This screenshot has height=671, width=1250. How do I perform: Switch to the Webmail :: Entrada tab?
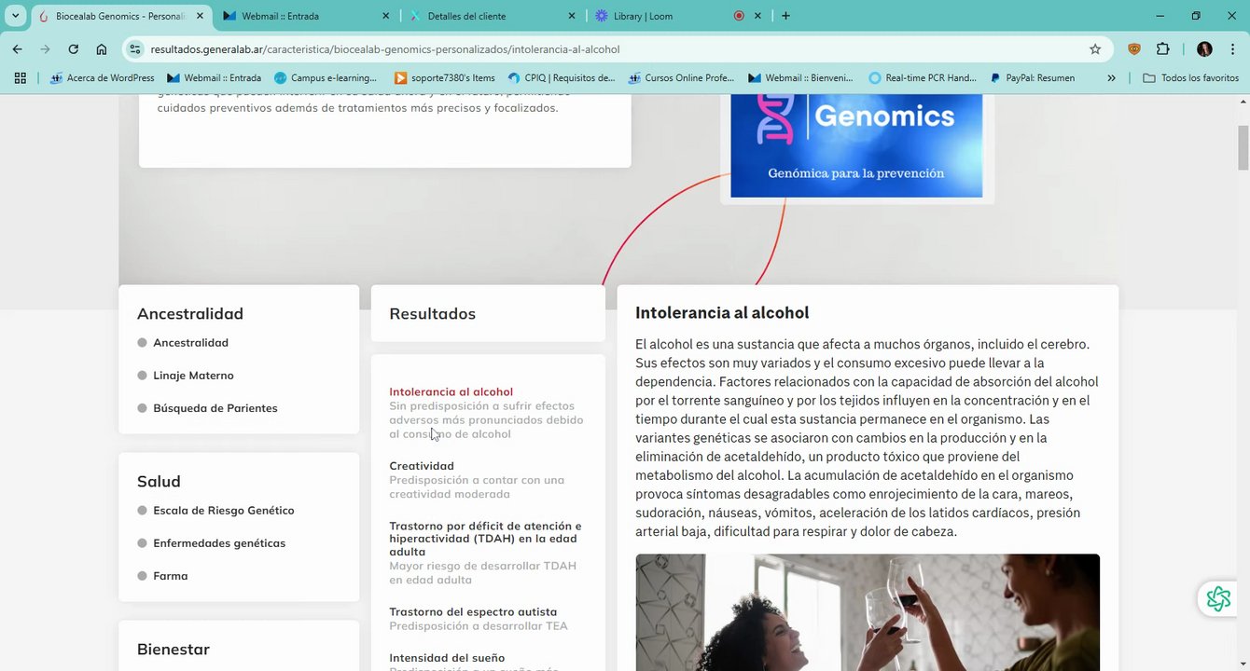tap(307, 16)
